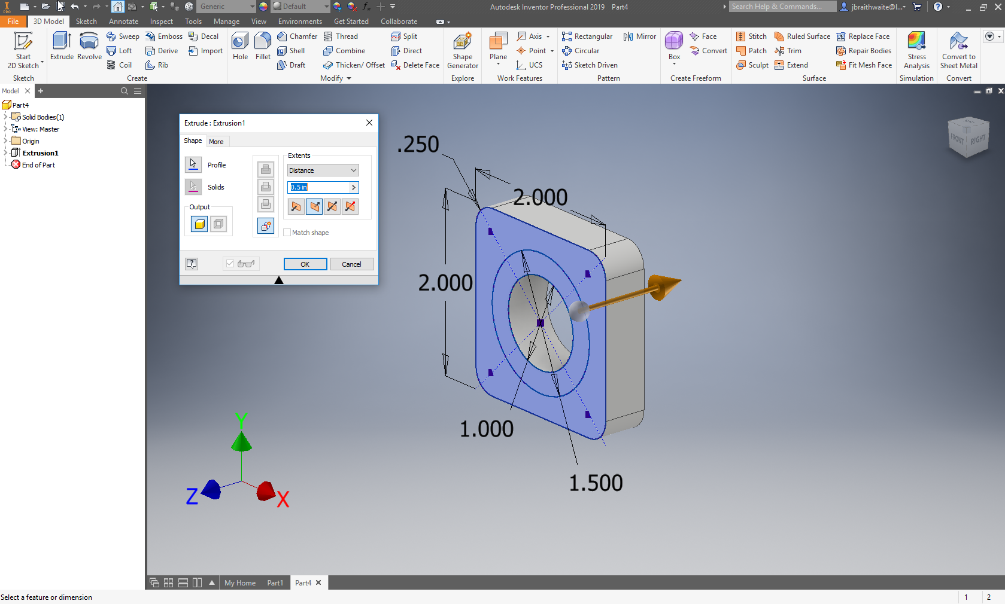Select the symmetric extrude direction
Image resolution: width=1005 pixels, height=604 pixels.
point(332,207)
